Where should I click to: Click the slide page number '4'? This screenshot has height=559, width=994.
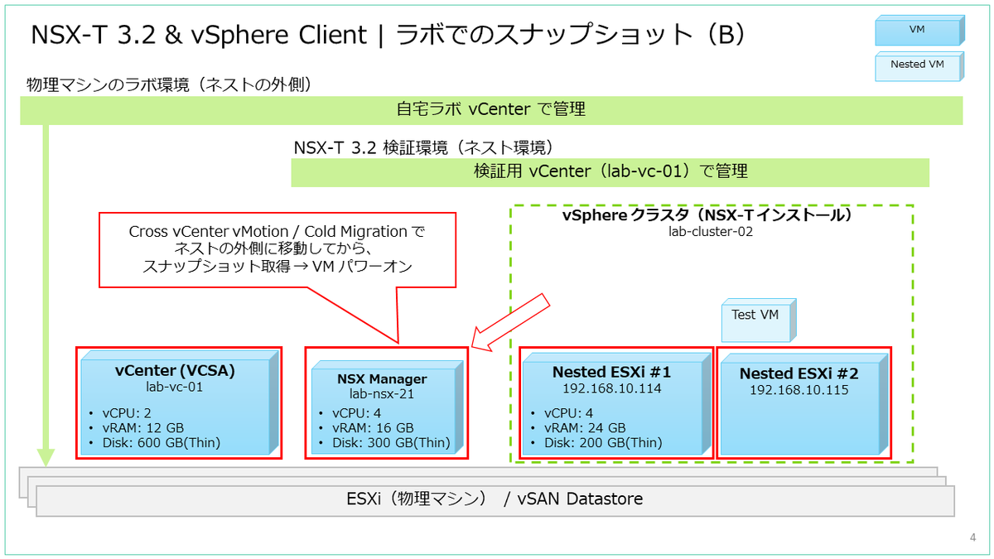pyautogui.click(x=972, y=539)
